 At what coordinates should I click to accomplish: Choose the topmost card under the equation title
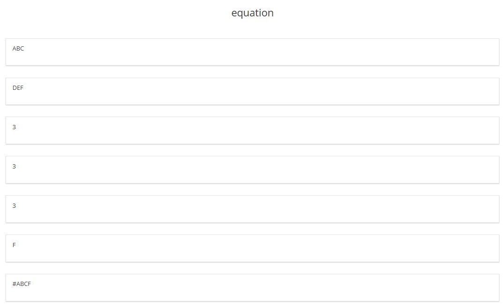click(x=252, y=52)
